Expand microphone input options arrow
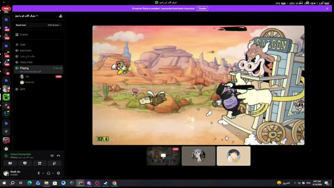 (43, 173)
